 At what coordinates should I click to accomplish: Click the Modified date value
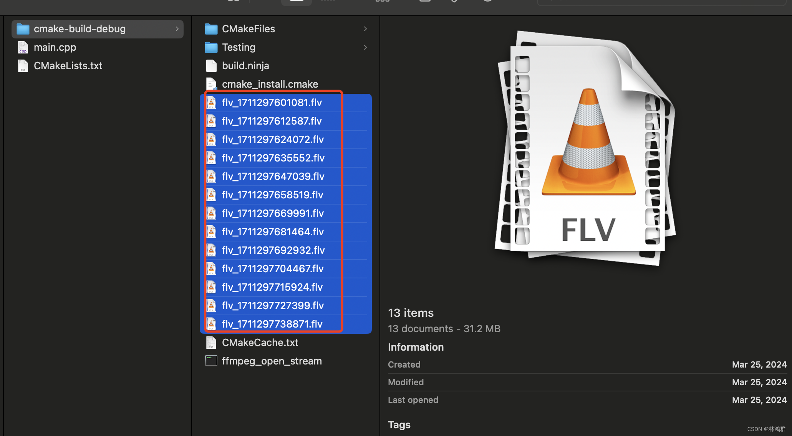click(x=759, y=382)
